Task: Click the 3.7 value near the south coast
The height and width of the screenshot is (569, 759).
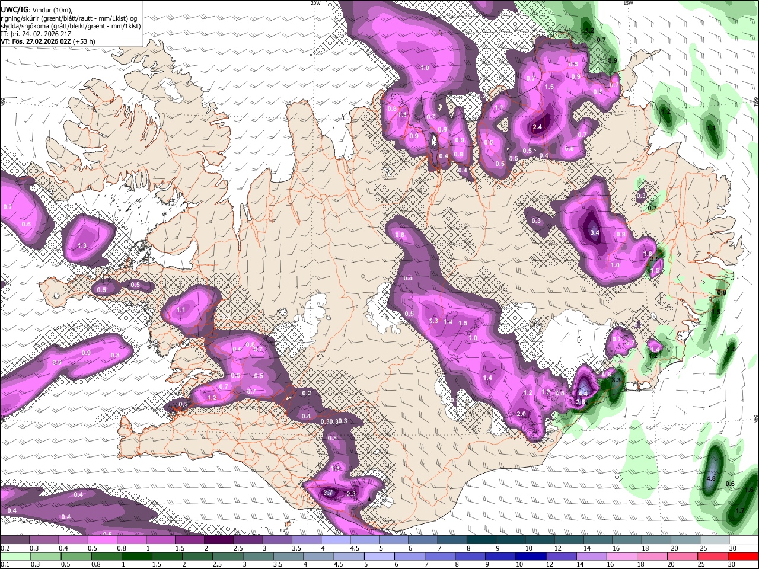Action: pyautogui.click(x=328, y=493)
